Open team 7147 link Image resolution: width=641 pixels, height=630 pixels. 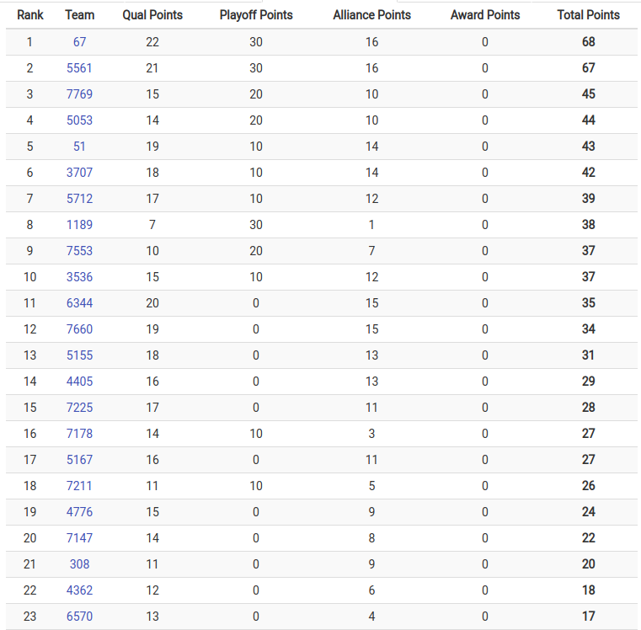click(x=79, y=538)
